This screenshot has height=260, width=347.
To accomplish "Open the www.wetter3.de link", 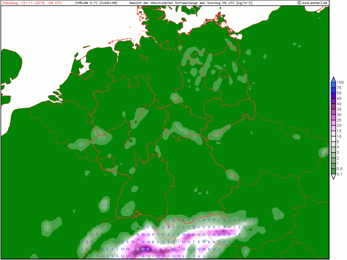I will [x=315, y=3].
